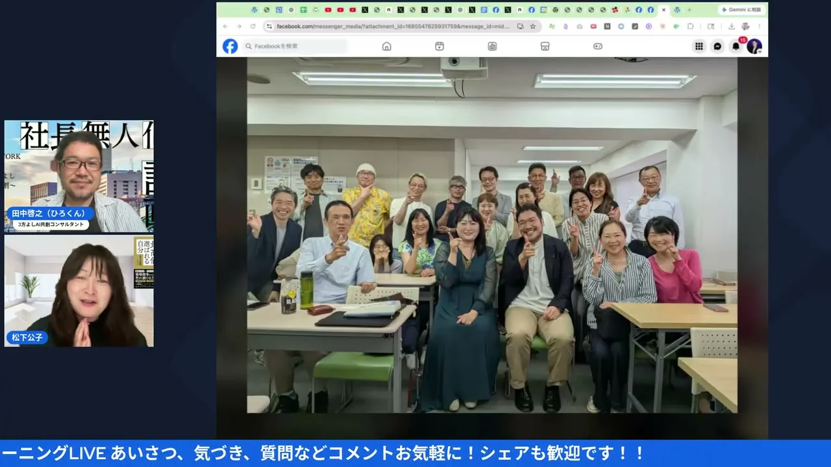
Task: Bookmark this page with the star icon
Action: 532,27
